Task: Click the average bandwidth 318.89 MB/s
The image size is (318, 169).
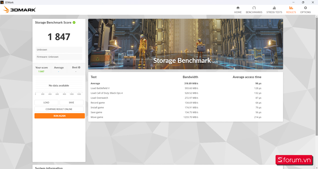Action: (191, 83)
